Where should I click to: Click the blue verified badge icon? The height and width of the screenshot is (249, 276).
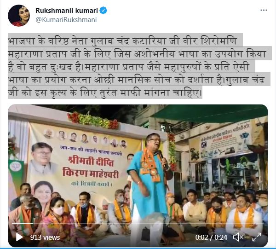[103, 11]
